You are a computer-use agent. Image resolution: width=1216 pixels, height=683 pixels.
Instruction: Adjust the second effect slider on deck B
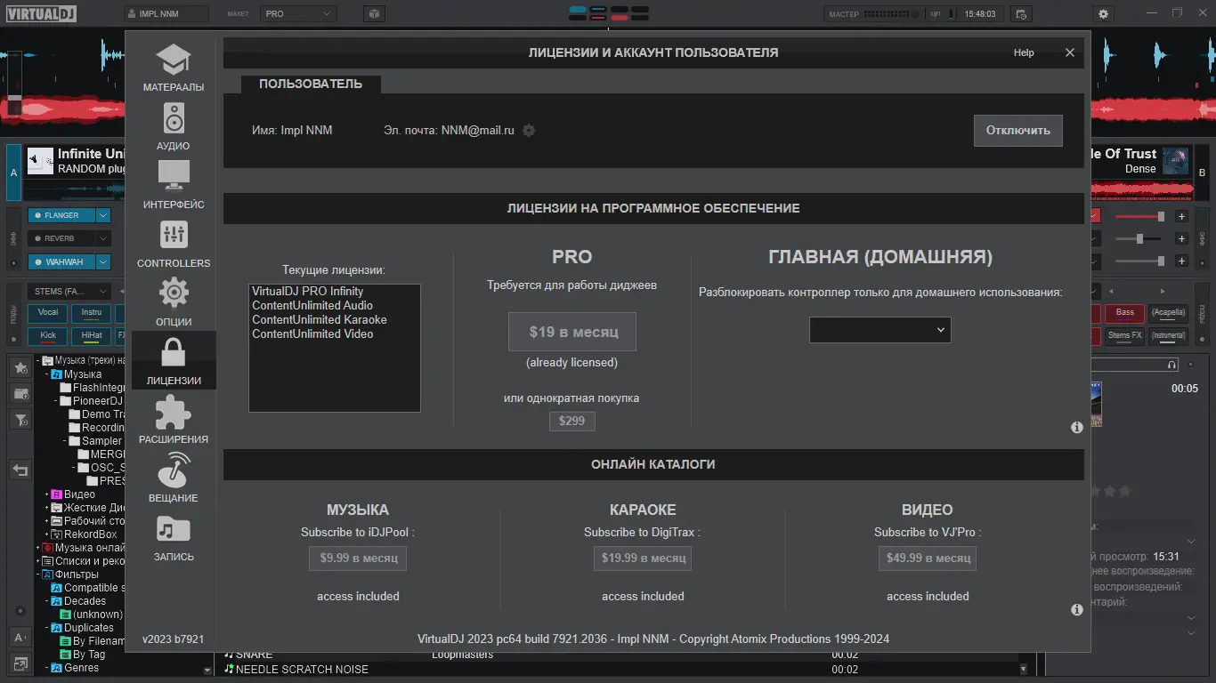point(1140,238)
